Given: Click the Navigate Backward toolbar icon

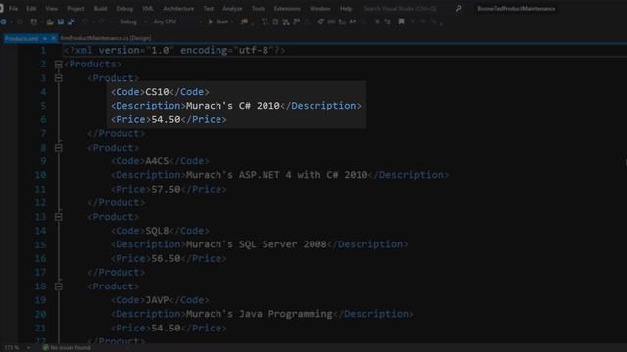Looking at the screenshot, I should pyautogui.click(x=4, y=22).
